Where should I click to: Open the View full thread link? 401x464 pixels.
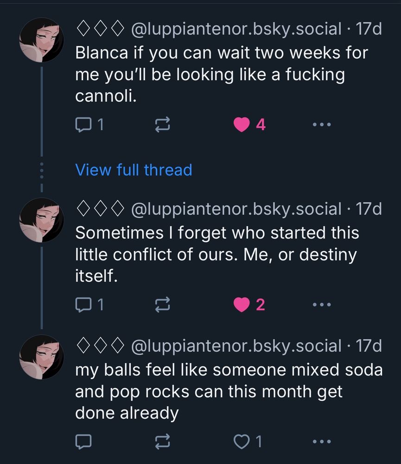(134, 170)
